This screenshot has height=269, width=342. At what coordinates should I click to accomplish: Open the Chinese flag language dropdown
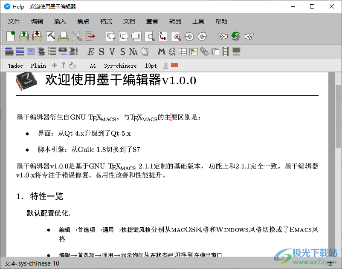tap(174, 65)
